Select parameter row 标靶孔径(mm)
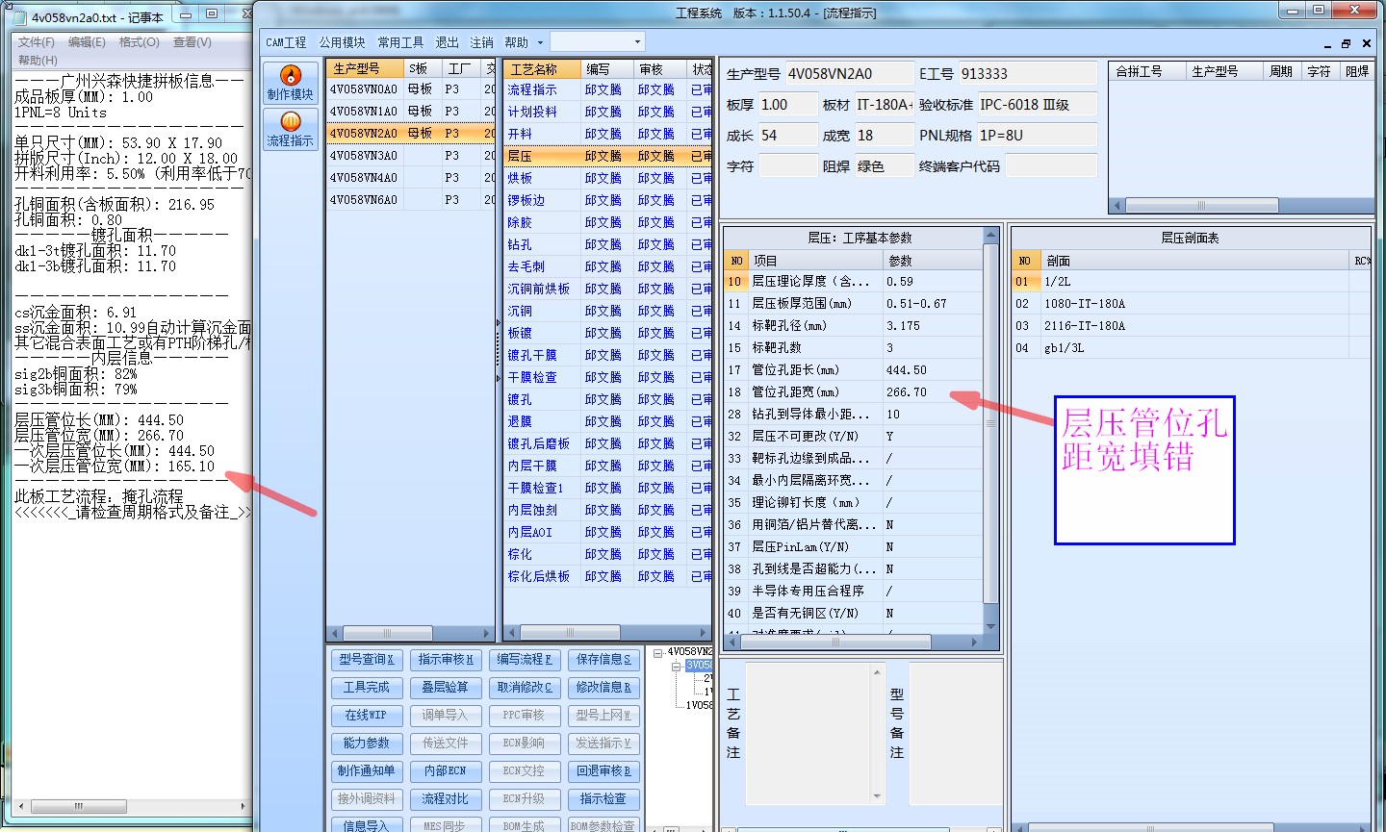The height and width of the screenshot is (832, 1386). (x=853, y=326)
